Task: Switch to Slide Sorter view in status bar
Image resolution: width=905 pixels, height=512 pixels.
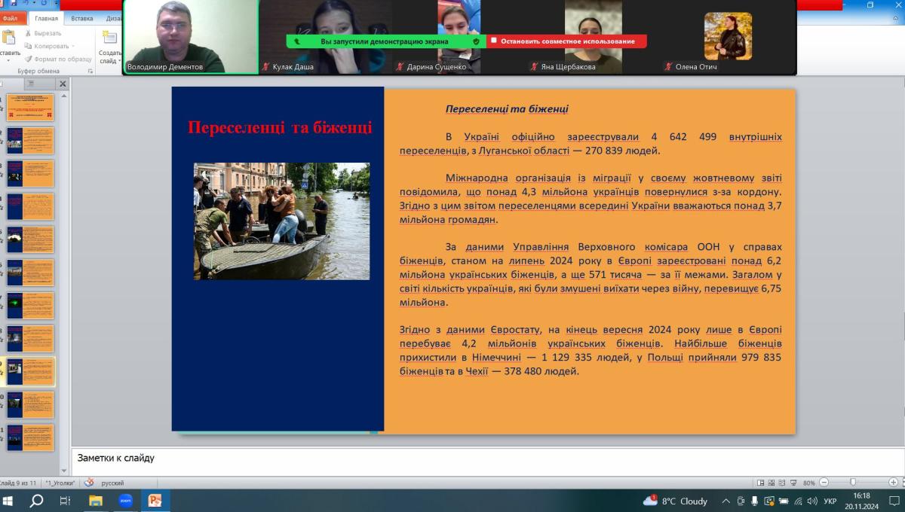Action: (772, 483)
